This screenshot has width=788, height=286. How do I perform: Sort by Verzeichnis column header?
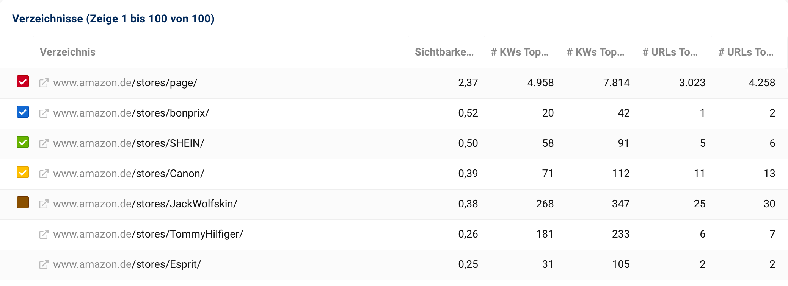tap(67, 52)
